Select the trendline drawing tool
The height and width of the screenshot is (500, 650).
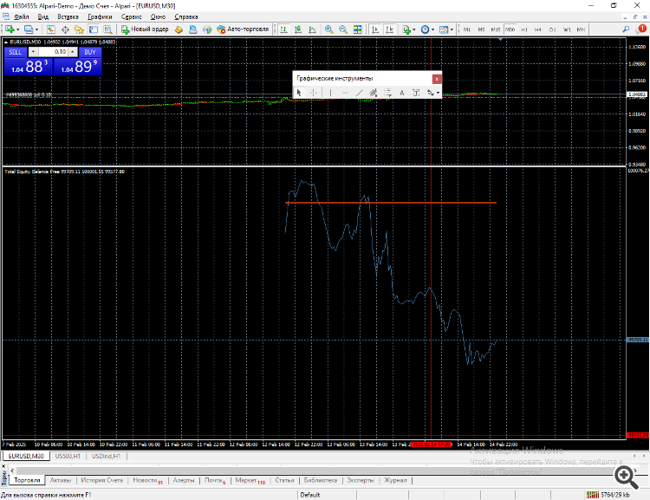359,93
